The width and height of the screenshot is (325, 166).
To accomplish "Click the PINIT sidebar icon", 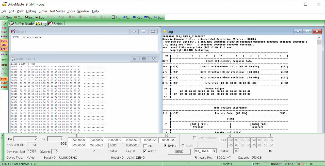I will click(x=4, y=87).
